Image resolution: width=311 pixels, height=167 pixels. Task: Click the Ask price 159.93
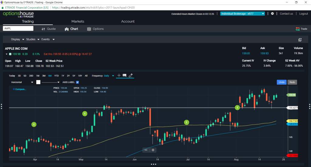click(x=265, y=54)
